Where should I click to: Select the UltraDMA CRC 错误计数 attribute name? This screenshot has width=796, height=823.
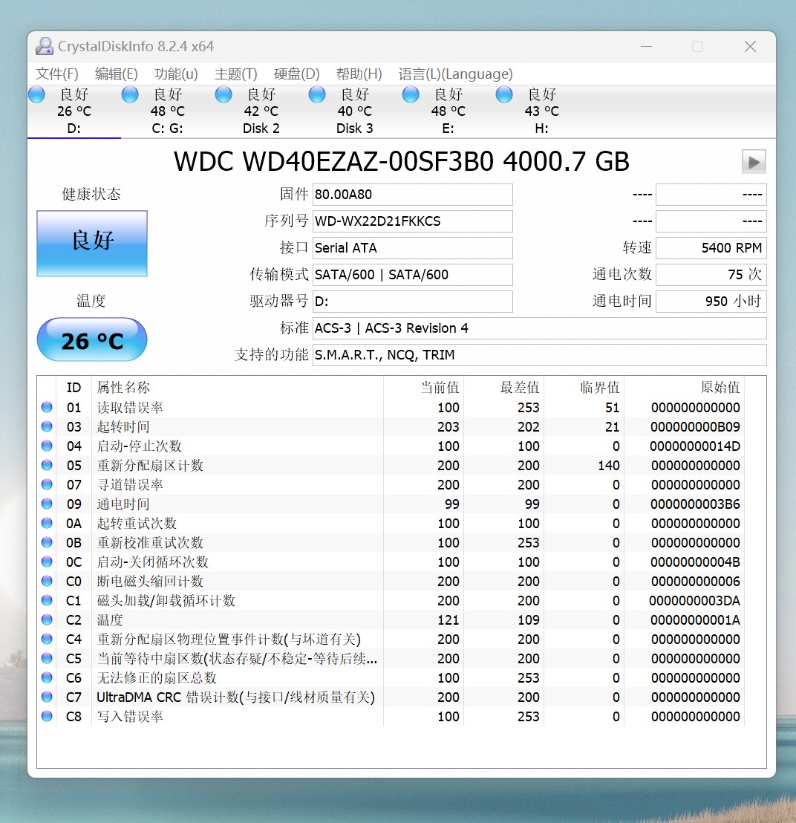(x=235, y=697)
